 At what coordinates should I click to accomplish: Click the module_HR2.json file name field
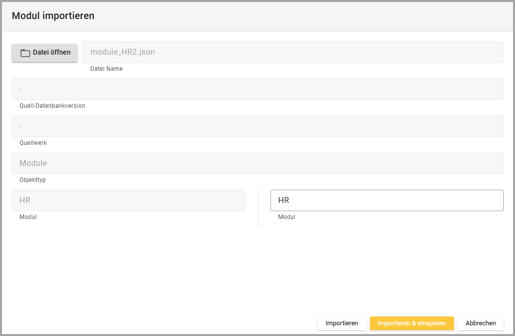[x=293, y=52]
